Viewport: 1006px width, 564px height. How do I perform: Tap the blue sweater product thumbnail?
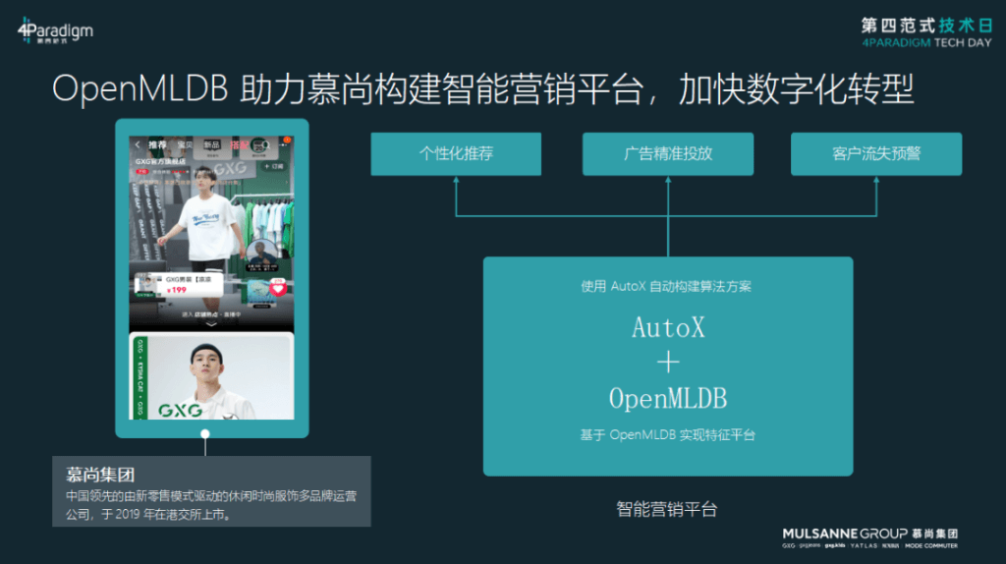pyautogui.click(x=259, y=291)
